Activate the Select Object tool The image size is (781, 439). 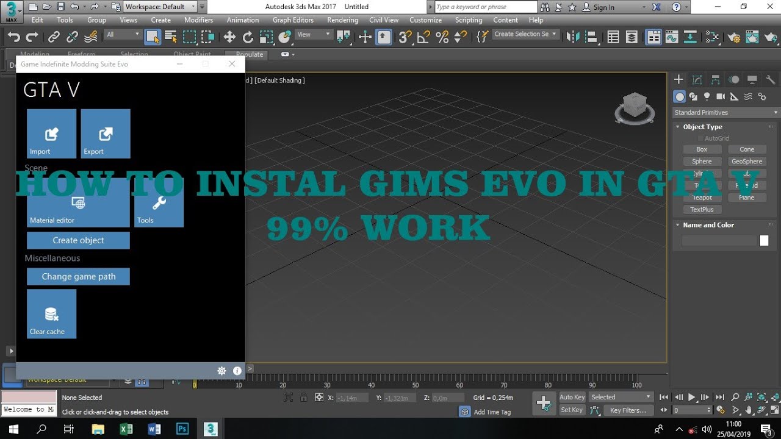pyautogui.click(x=153, y=37)
